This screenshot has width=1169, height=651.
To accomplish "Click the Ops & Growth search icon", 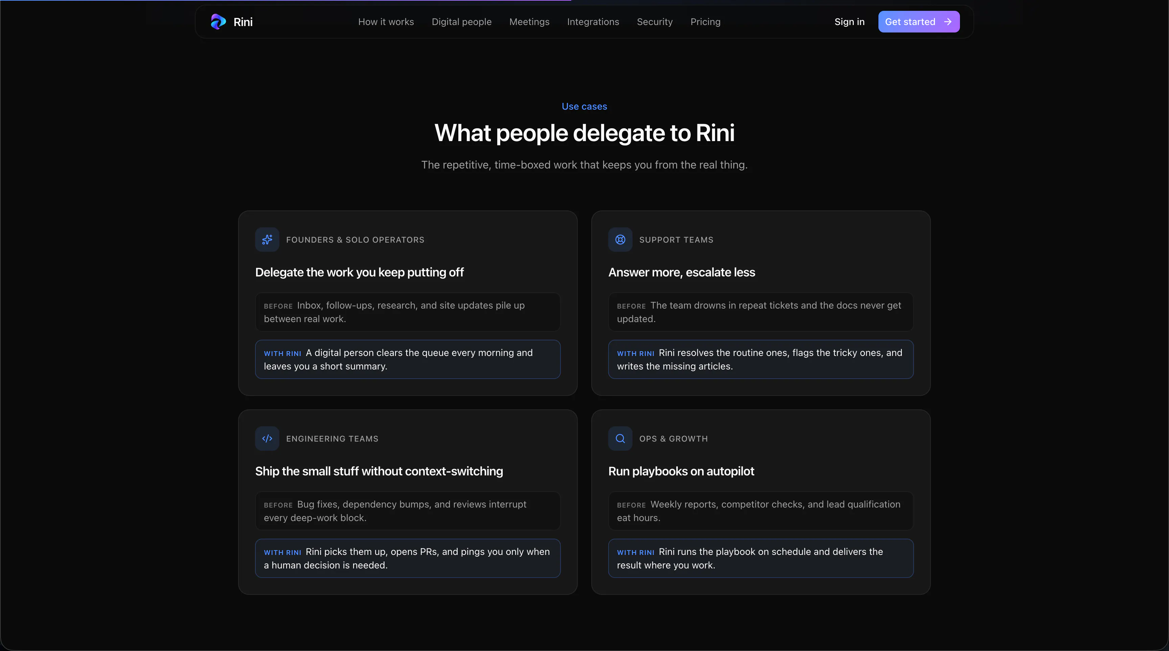I will tap(620, 439).
